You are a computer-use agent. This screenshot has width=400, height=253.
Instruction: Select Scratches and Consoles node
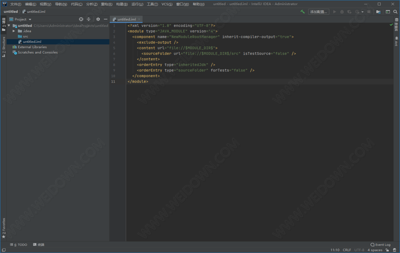[35, 52]
